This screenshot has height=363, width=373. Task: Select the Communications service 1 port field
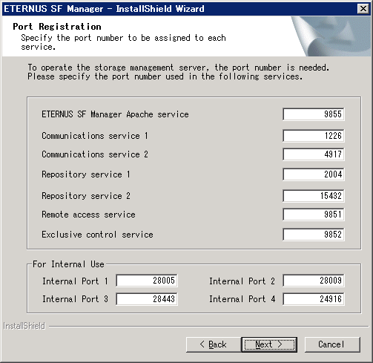coord(314,136)
